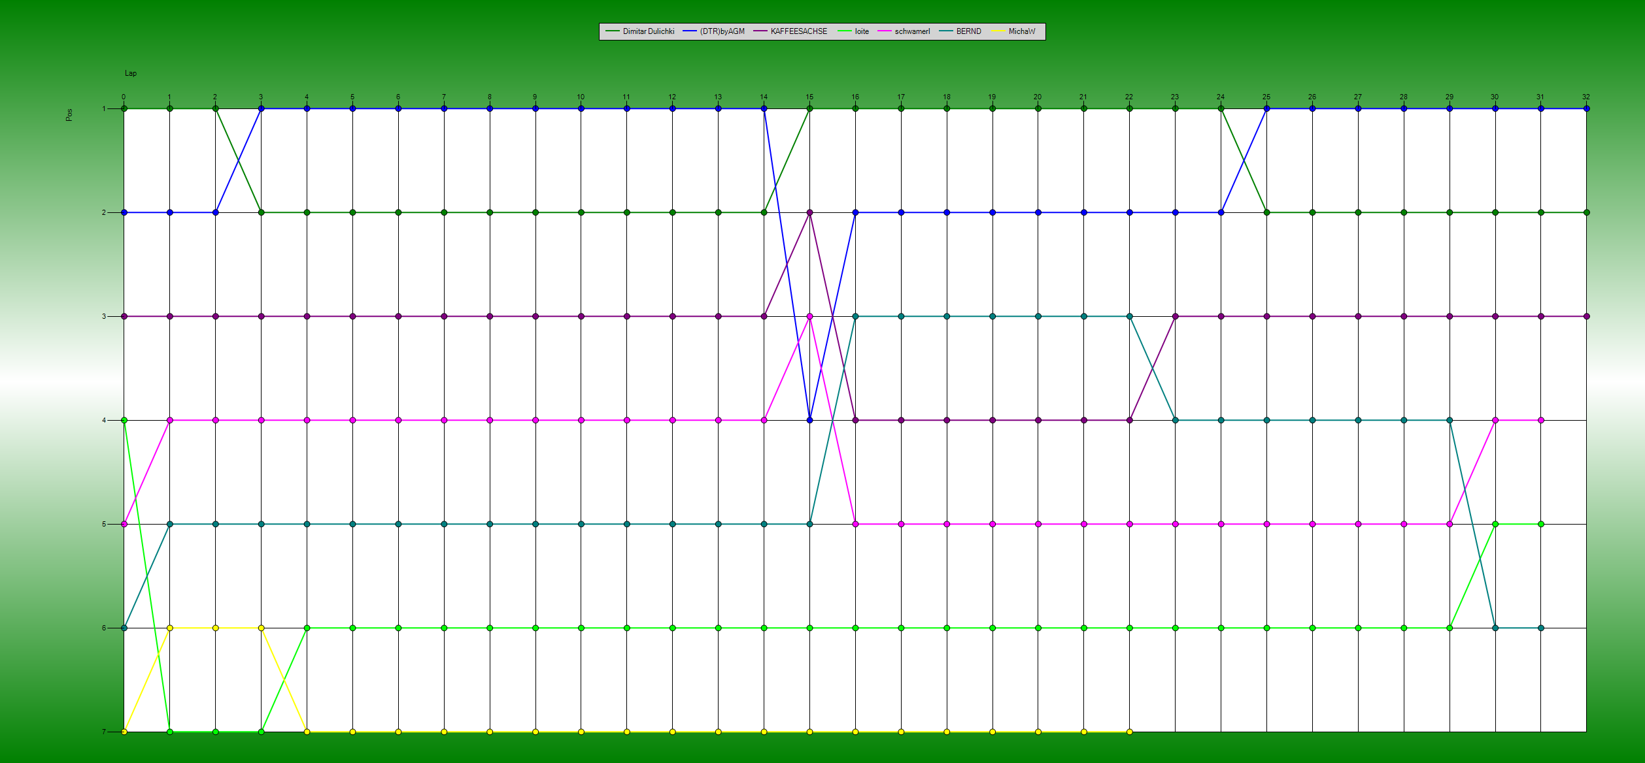This screenshot has width=1645, height=763.
Task: Select KAFFEESACHSE in the chart legend
Action: pos(798,31)
